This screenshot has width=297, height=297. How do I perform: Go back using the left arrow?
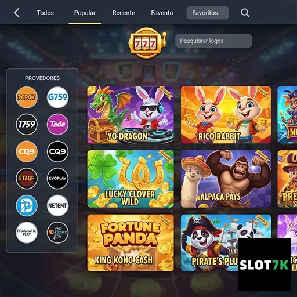coord(17,13)
